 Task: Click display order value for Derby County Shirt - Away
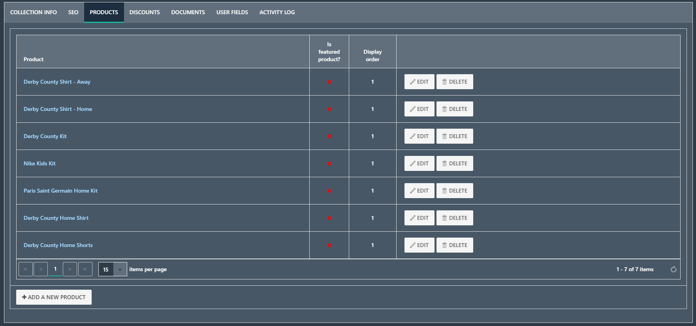coord(372,82)
